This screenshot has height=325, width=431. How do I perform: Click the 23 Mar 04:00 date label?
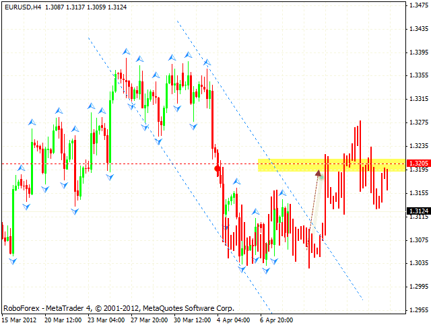(x=106, y=320)
